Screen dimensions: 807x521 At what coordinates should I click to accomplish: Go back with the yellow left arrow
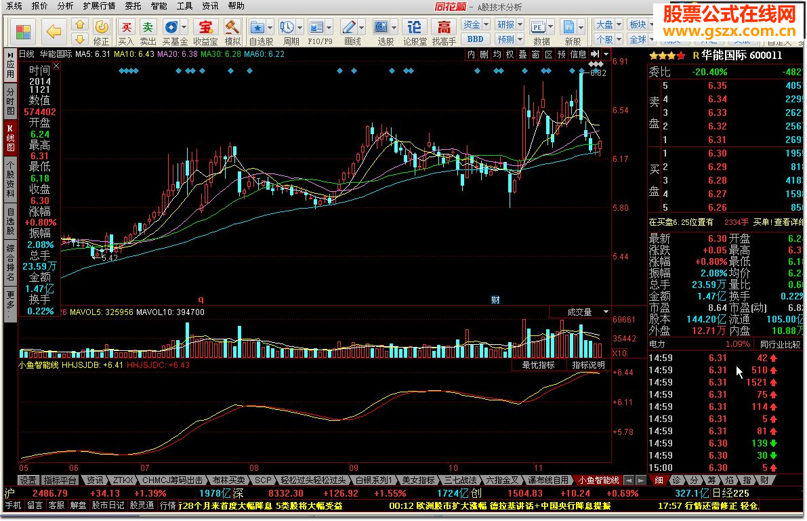(x=54, y=32)
